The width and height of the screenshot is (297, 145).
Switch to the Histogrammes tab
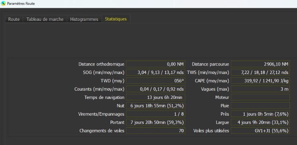pyautogui.click(x=84, y=19)
